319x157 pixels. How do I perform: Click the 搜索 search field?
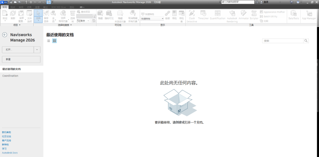click(283, 41)
